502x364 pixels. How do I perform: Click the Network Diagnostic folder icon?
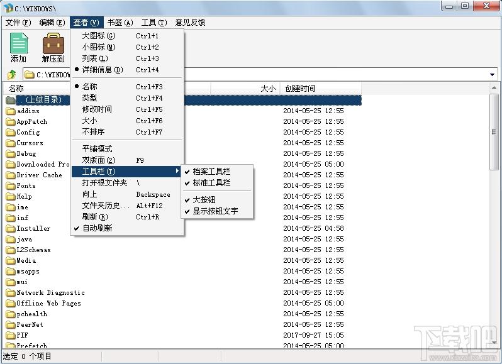click(11, 293)
